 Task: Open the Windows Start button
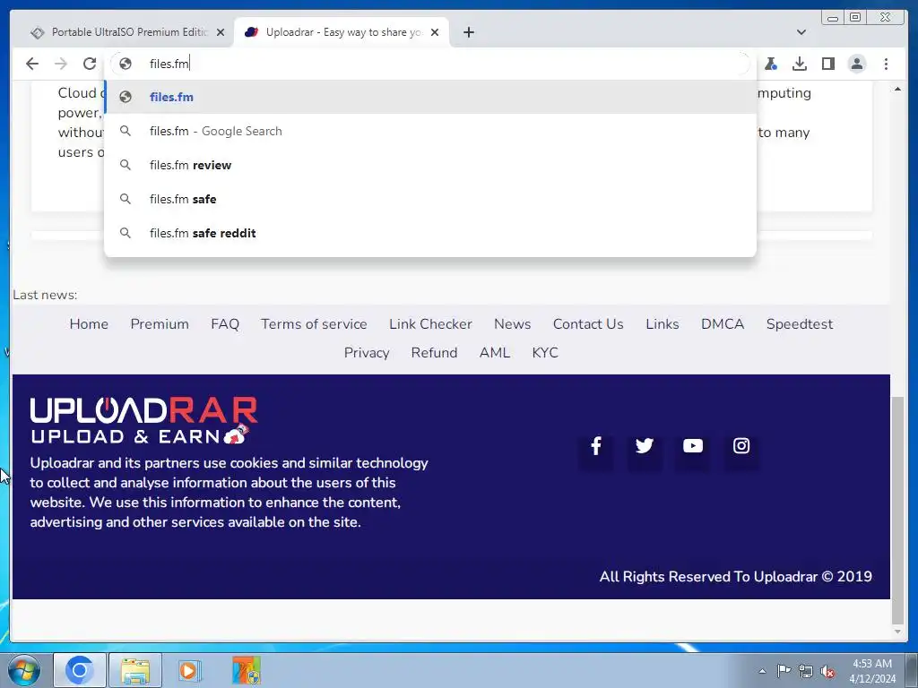coord(23,670)
